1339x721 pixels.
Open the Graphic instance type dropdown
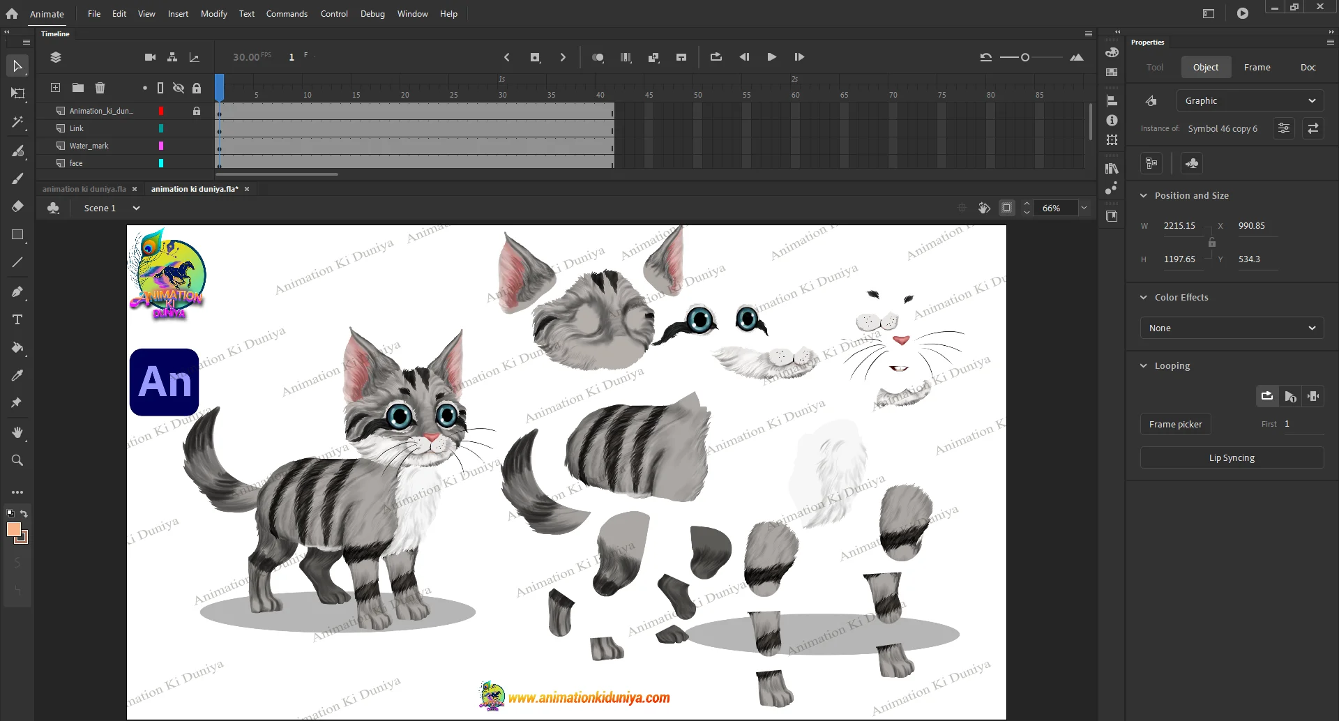coord(1250,101)
